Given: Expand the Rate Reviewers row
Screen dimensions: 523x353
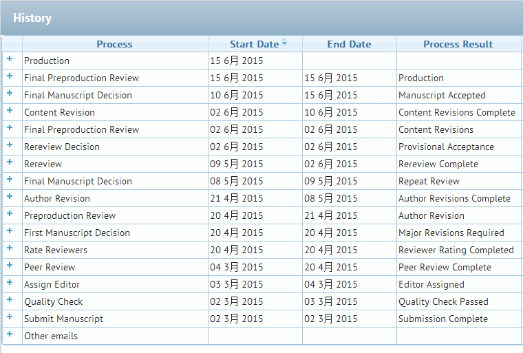Looking at the screenshot, I should pyautogui.click(x=10, y=248).
